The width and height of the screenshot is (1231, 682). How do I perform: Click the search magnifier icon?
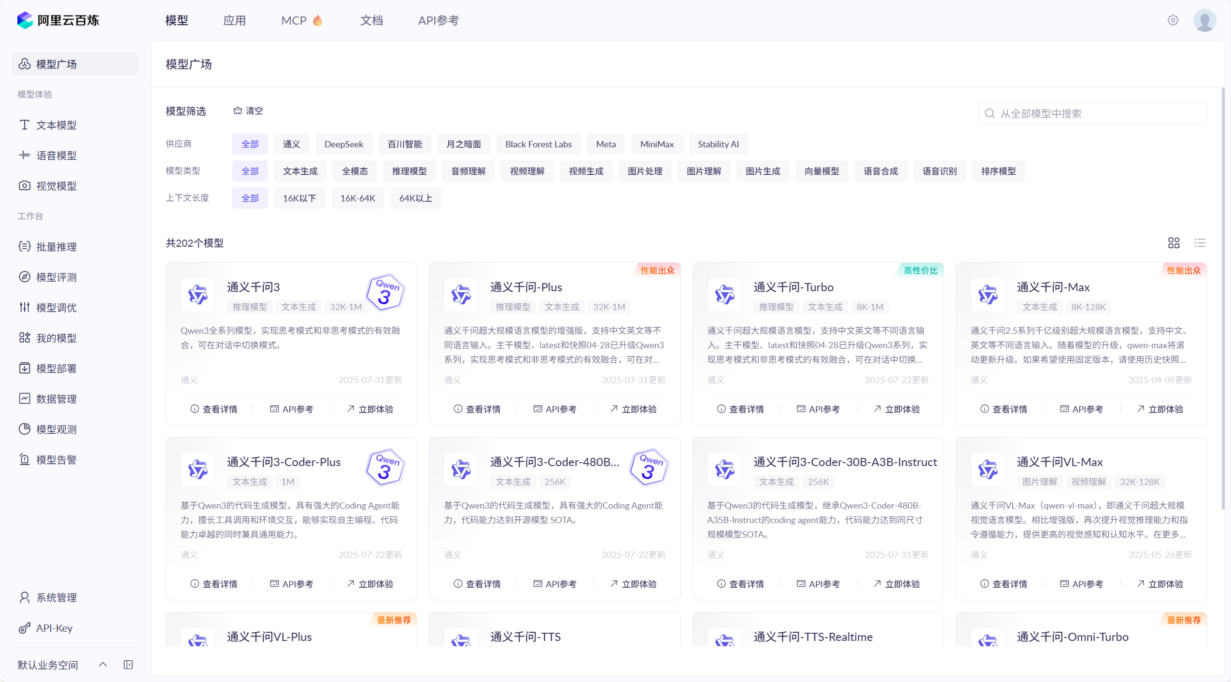point(990,114)
